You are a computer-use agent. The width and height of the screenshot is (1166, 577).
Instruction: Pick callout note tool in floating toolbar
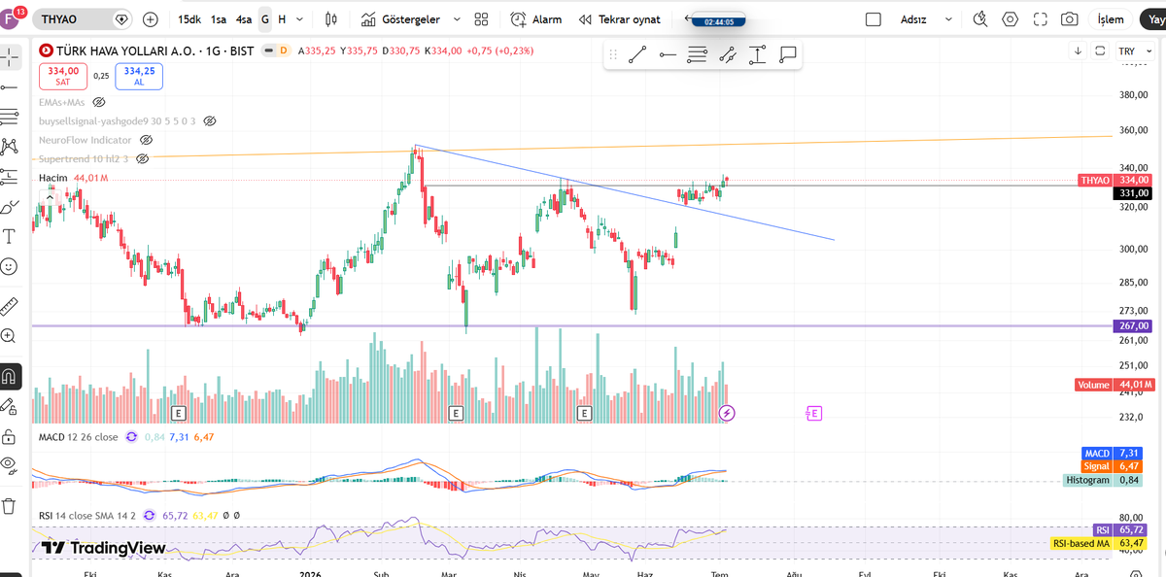point(787,55)
